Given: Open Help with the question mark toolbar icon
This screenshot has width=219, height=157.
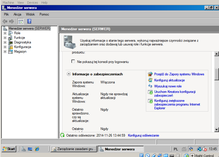Looking at the screenshot, I should tap(29, 21).
